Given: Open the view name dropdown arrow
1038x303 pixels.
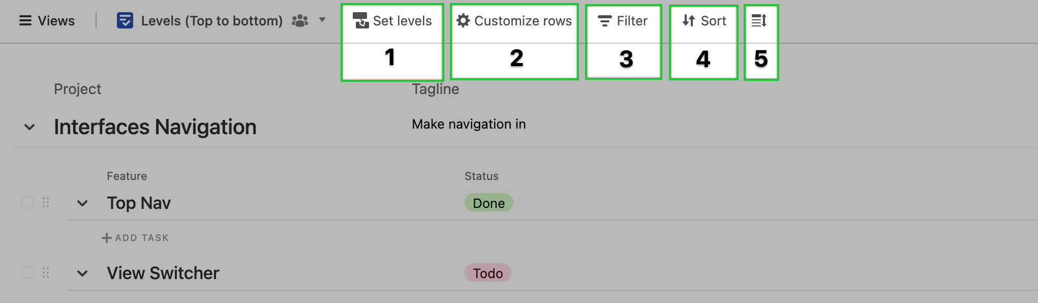Looking at the screenshot, I should pyautogui.click(x=322, y=20).
